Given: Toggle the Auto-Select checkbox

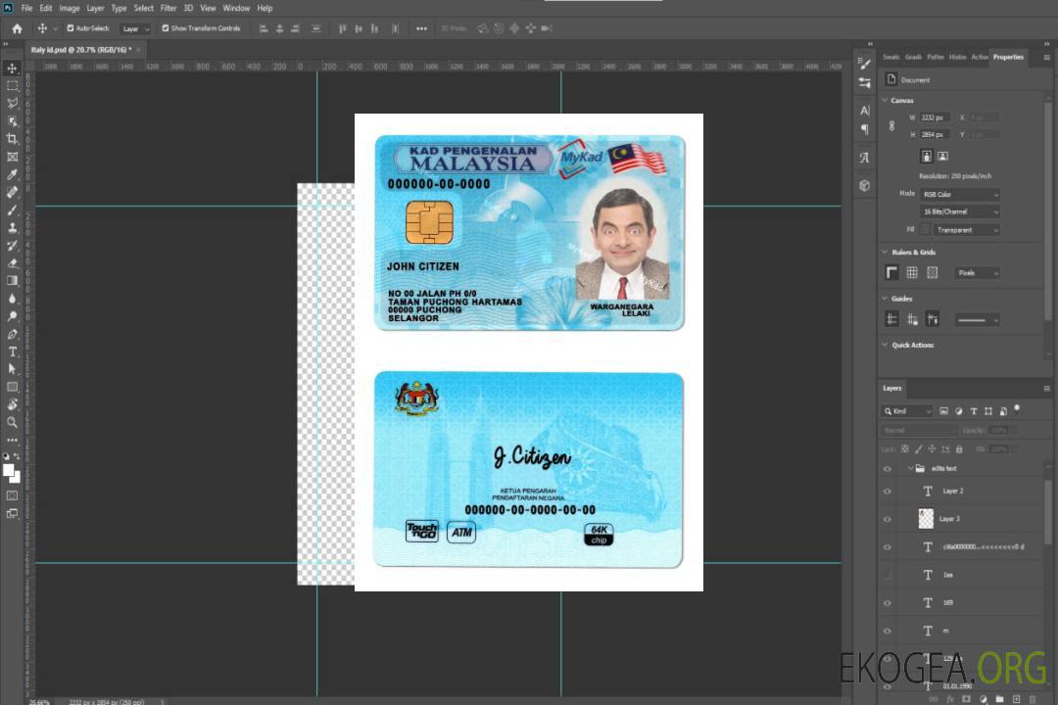Looking at the screenshot, I should 71,28.
